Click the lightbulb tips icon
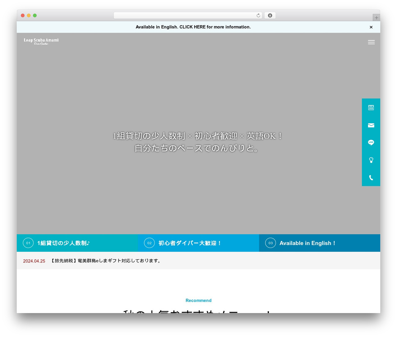This screenshot has height=337, width=397. 371,160
